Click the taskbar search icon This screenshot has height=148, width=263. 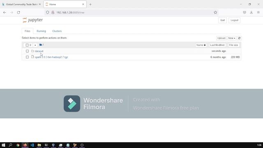click(10, 145)
